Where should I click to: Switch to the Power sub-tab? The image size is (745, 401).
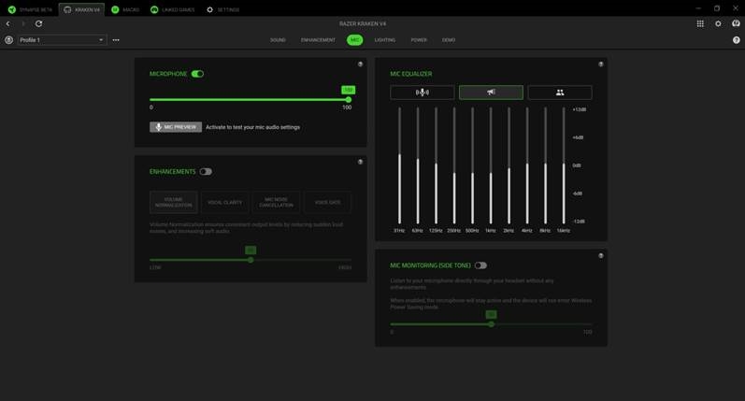coord(419,40)
